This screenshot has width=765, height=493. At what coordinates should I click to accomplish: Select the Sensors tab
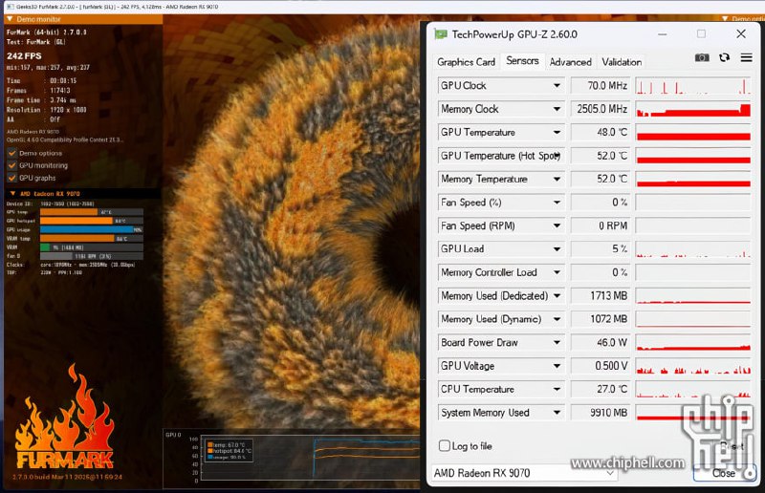pos(522,61)
